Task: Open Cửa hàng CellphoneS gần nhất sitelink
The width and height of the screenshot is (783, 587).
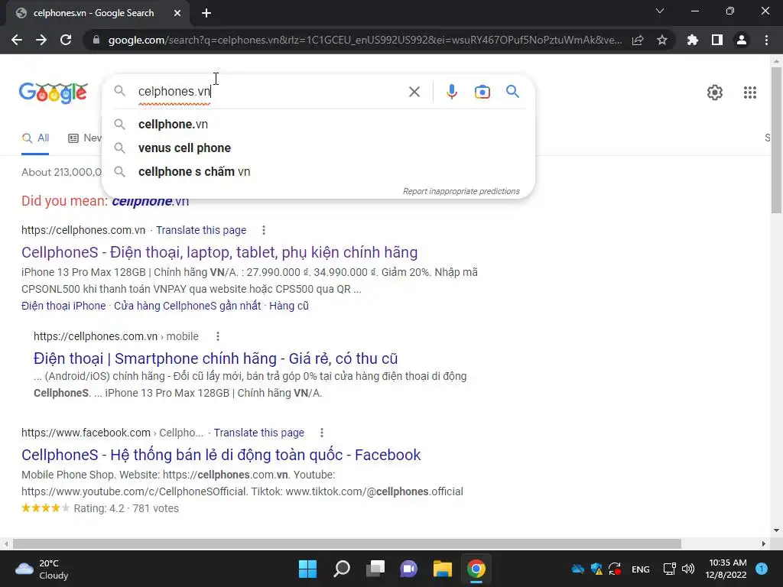Action: 187,306
